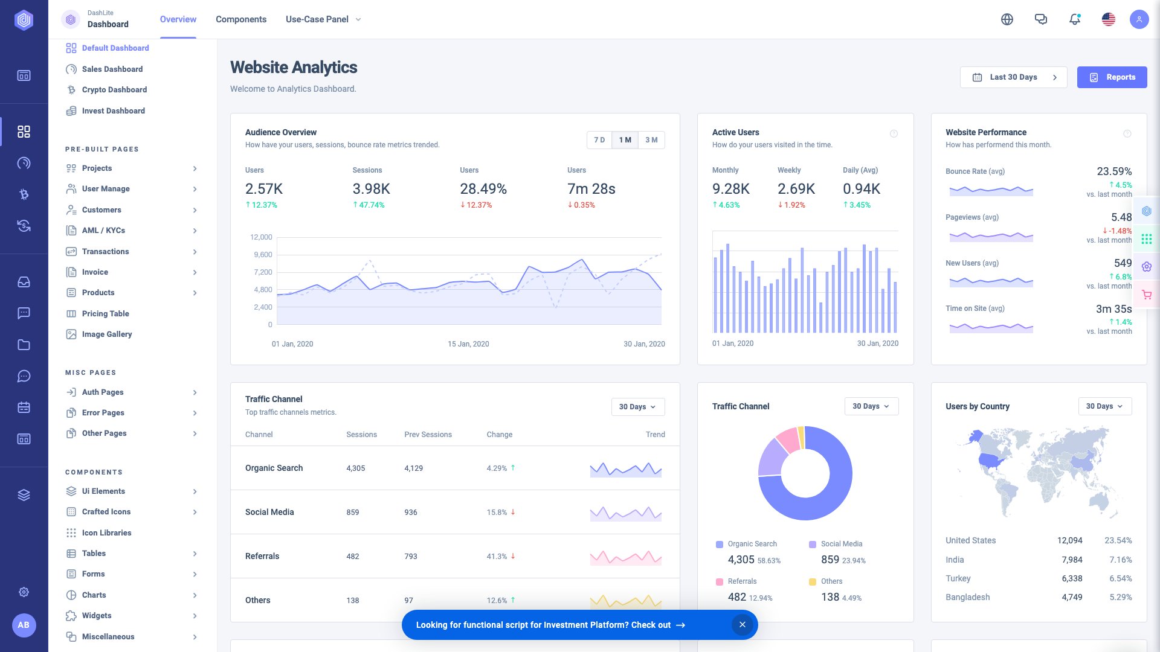Open the Chat messages icon in the sidebar

[x=24, y=313]
